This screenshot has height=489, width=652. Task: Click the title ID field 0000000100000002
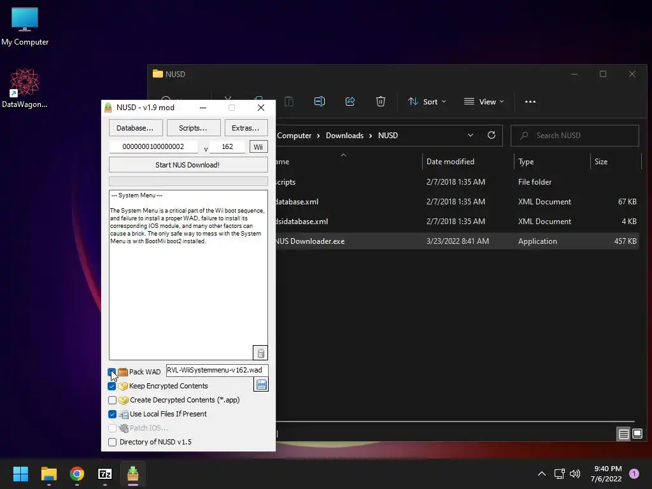(153, 147)
